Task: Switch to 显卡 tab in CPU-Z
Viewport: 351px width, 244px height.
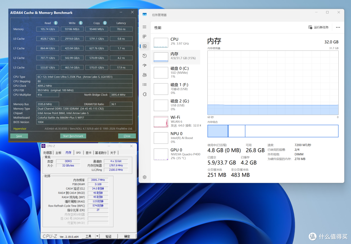Action: click(x=88, y=153)
